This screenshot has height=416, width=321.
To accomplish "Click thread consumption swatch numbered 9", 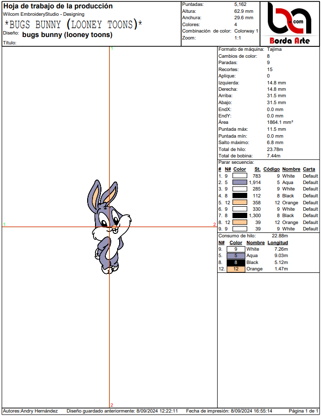I will 236,249.
